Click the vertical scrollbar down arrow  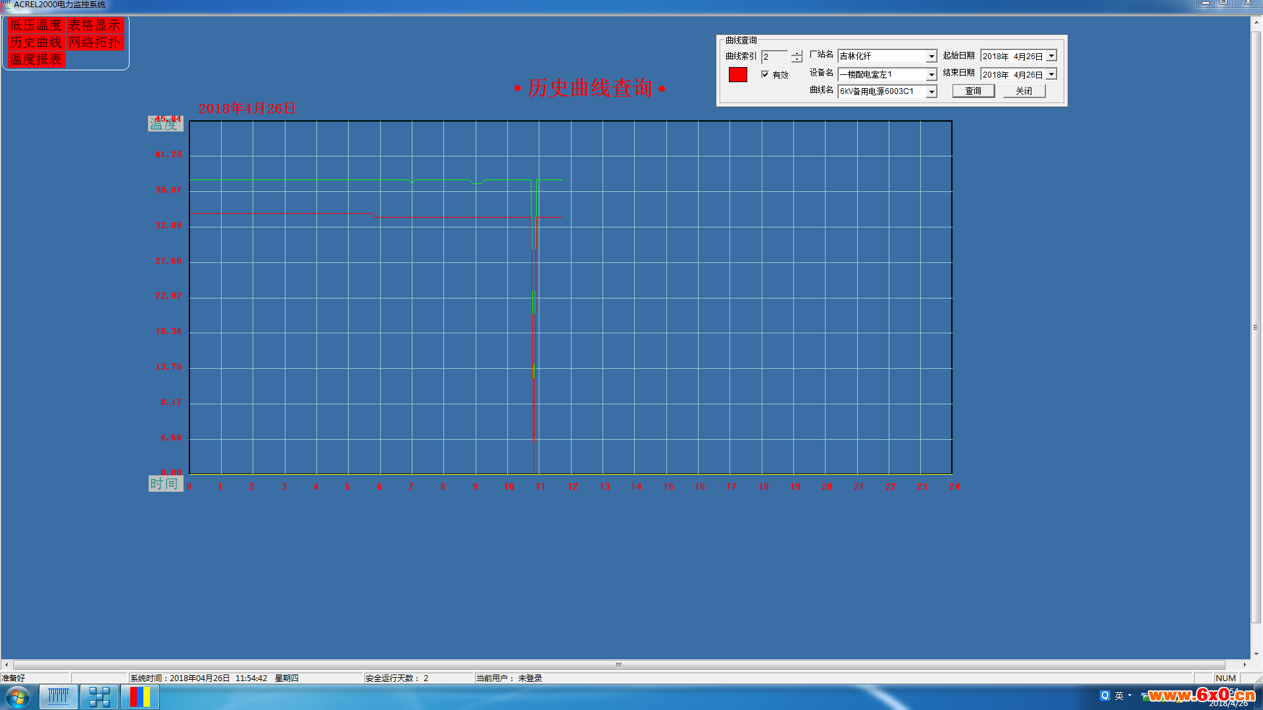click(1256, 654)
